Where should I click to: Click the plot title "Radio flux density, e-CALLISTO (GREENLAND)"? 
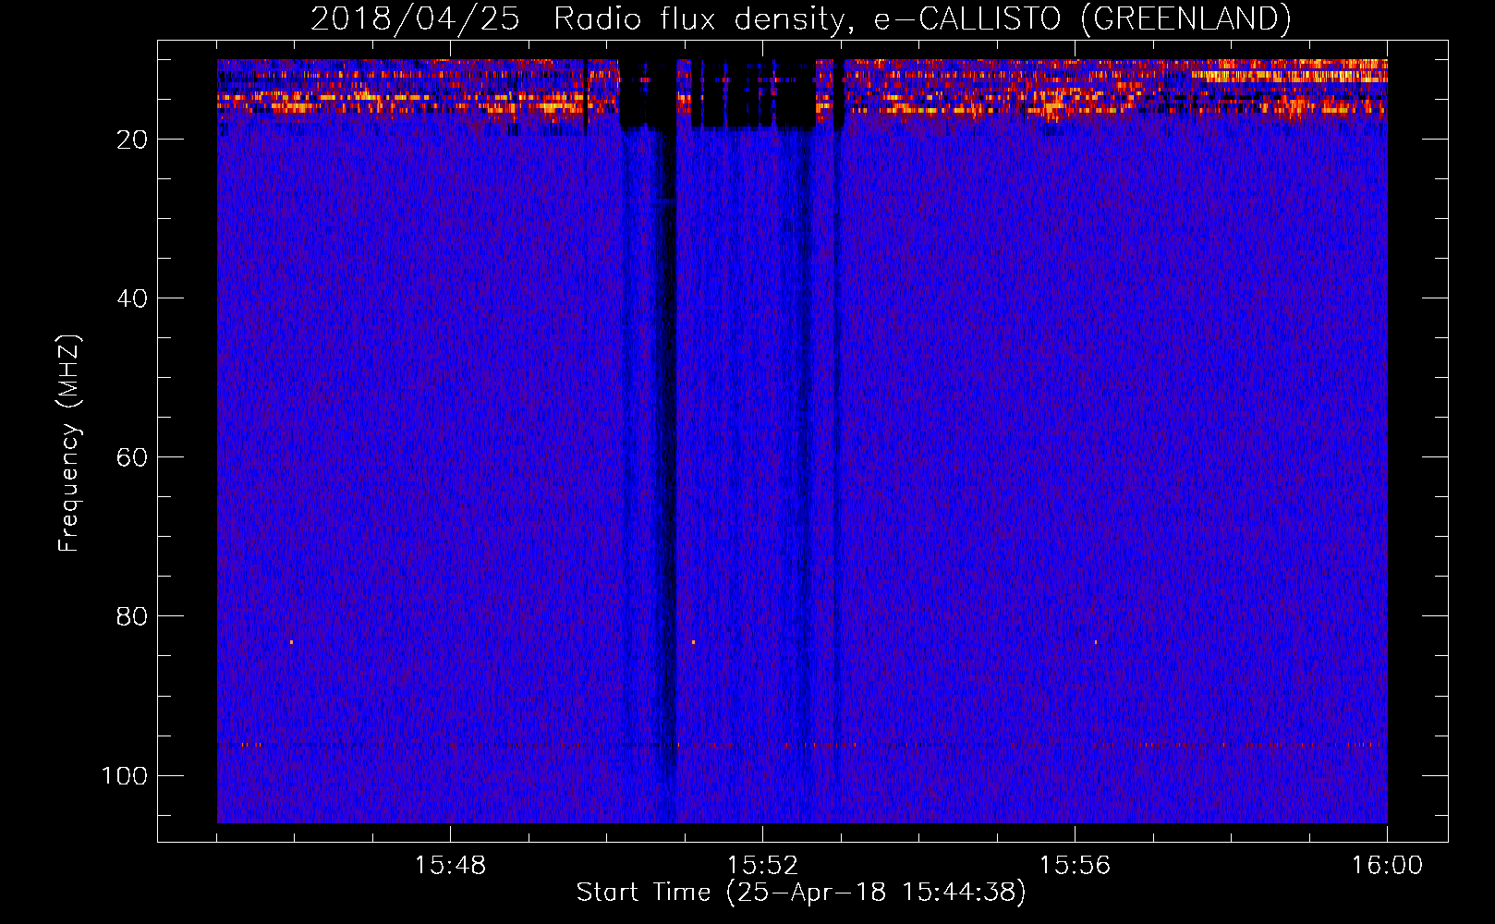point(922,18)
